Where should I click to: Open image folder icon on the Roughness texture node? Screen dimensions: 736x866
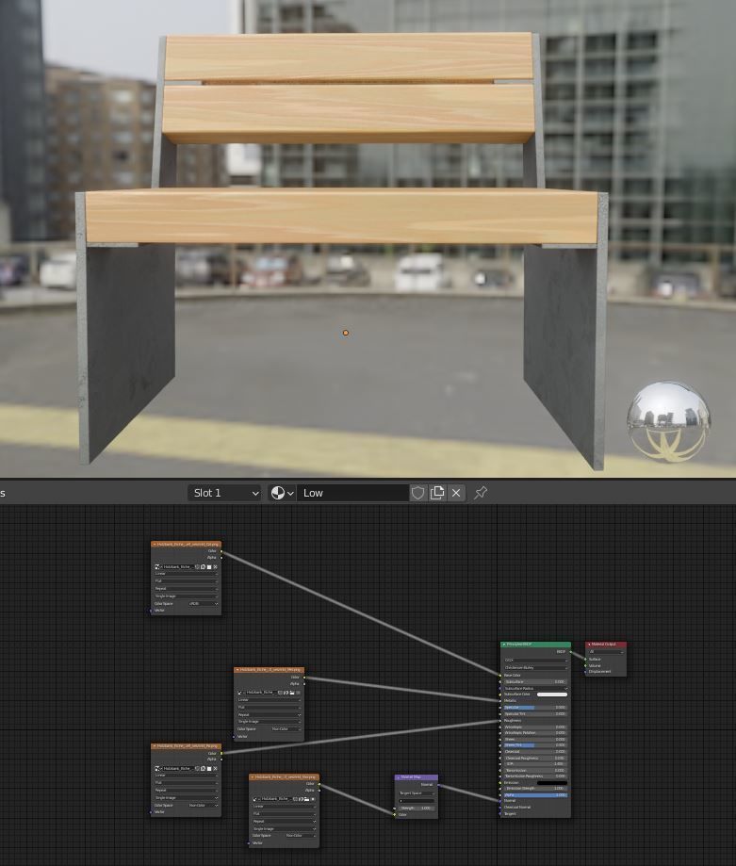point(209,768)
